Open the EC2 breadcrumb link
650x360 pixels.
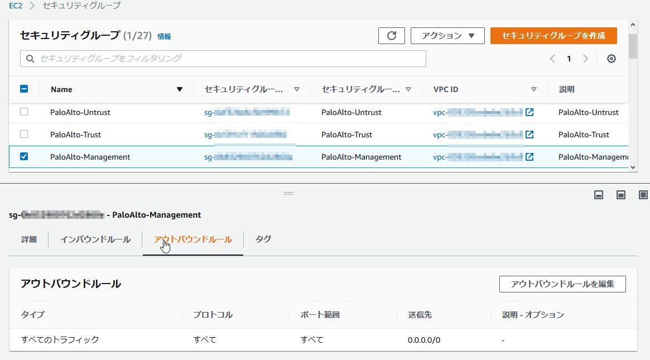click(x=16, y=6)
